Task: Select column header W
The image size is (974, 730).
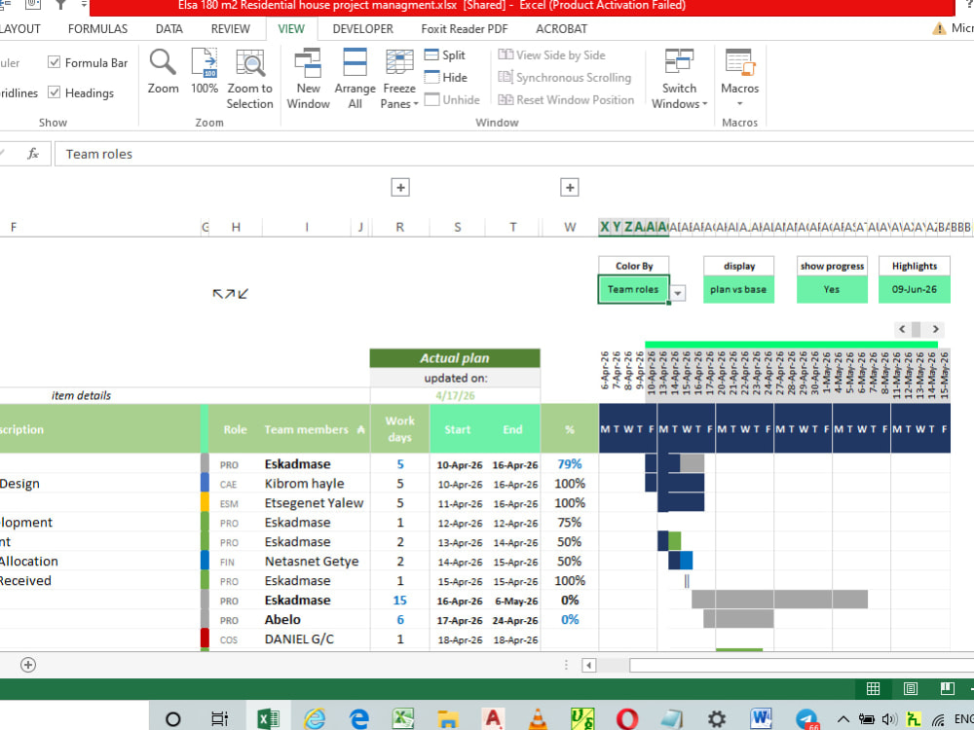Action: click(x=570, y=227)
